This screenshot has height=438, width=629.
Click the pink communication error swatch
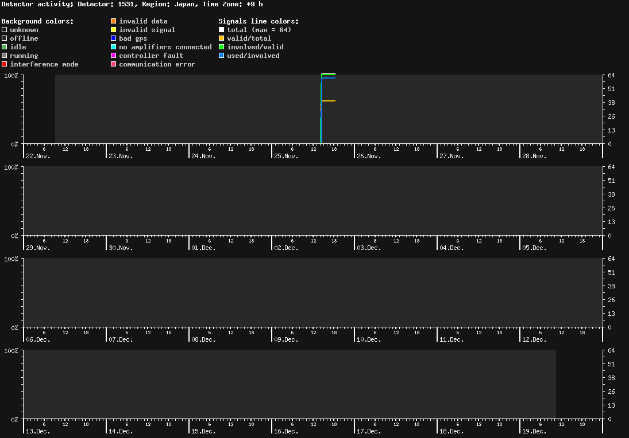click(x=114, y=64)
